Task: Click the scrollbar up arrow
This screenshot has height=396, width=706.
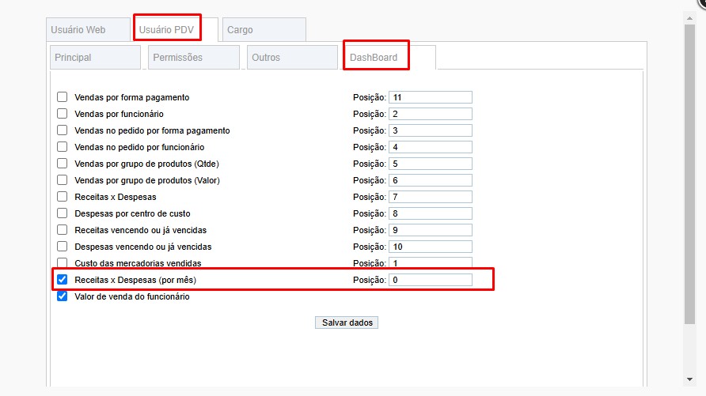Action: coord(689,18)
